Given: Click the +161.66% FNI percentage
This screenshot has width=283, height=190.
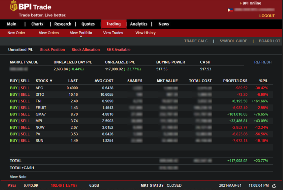Looking at the screenshot, I should point(260,101).
